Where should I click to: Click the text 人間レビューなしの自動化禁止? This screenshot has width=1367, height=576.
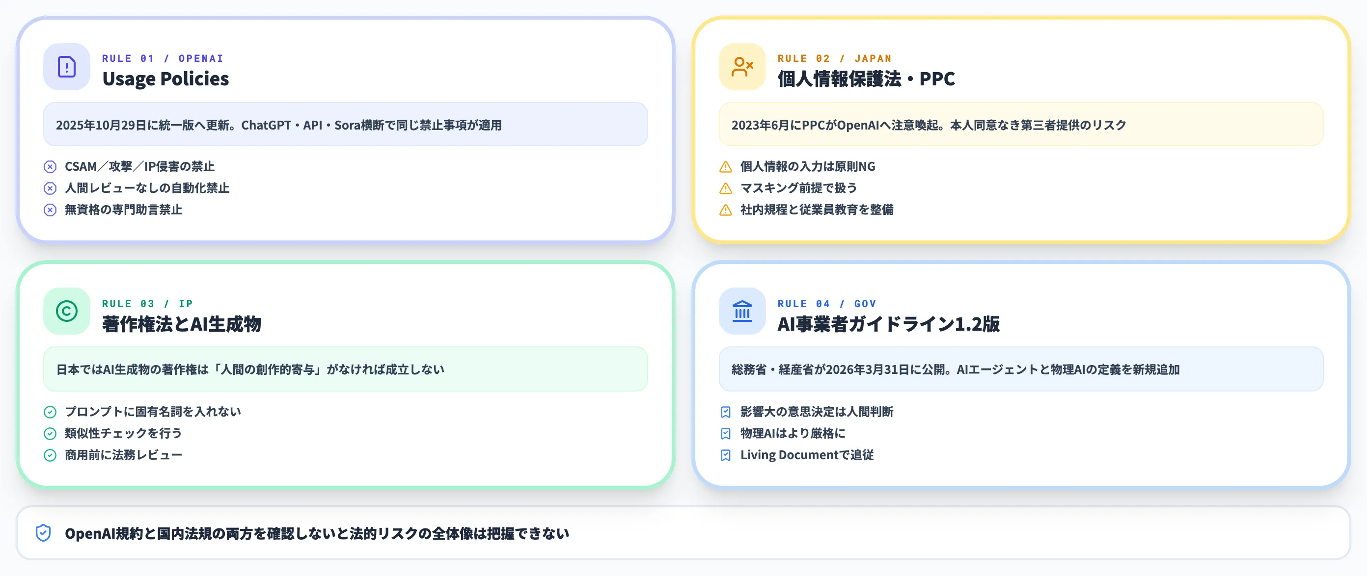tap(147, 188)
